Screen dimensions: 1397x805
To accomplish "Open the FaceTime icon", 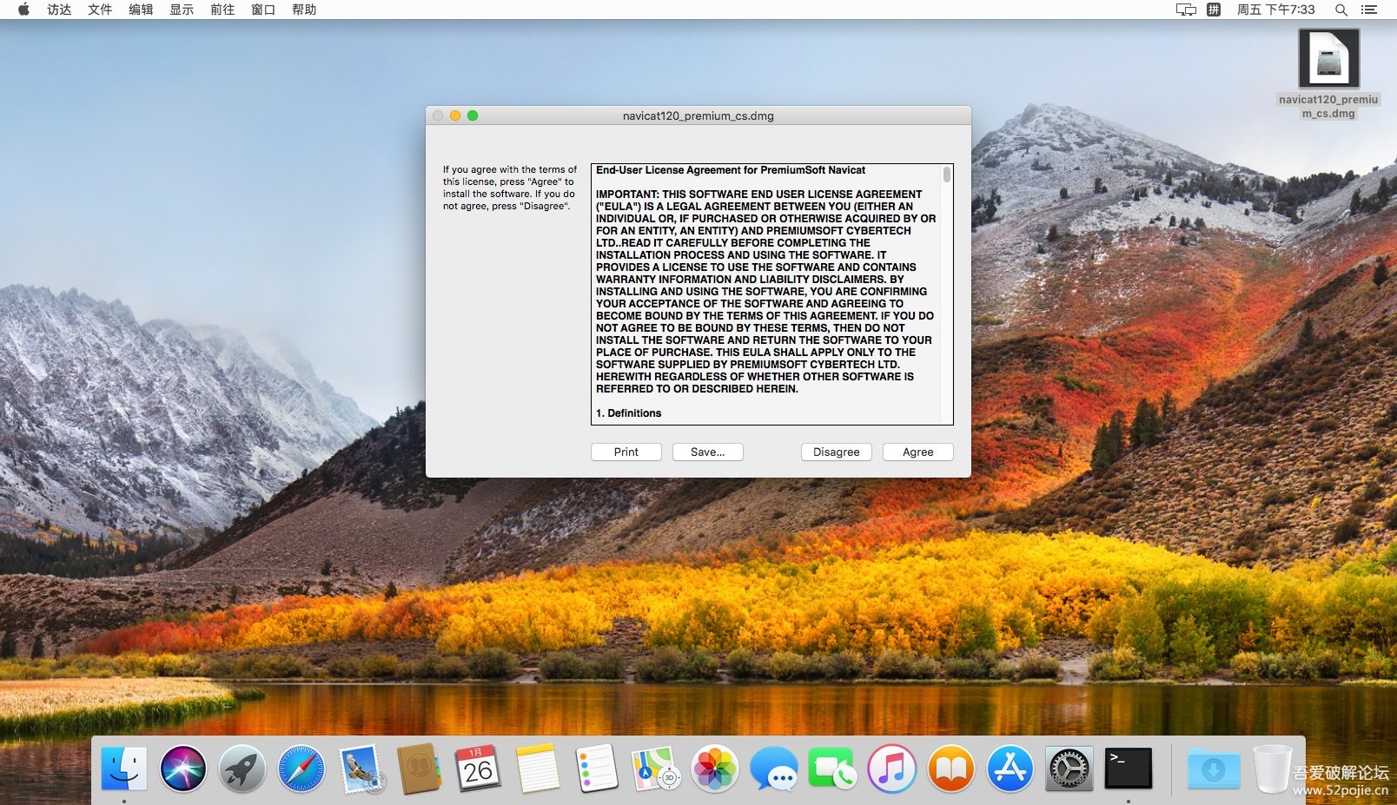I will pos(832,769).
